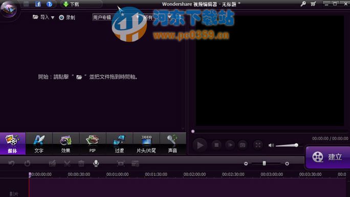Switch to the 过渡 transitions tab
350x197 pixels.
119,143
